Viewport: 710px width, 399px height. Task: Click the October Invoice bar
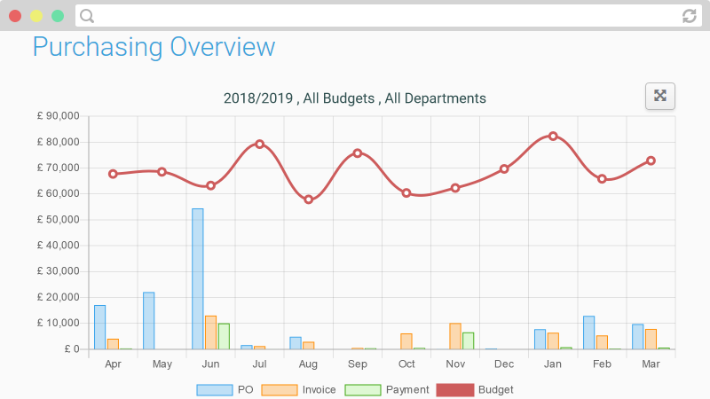[x=406, y=341]
